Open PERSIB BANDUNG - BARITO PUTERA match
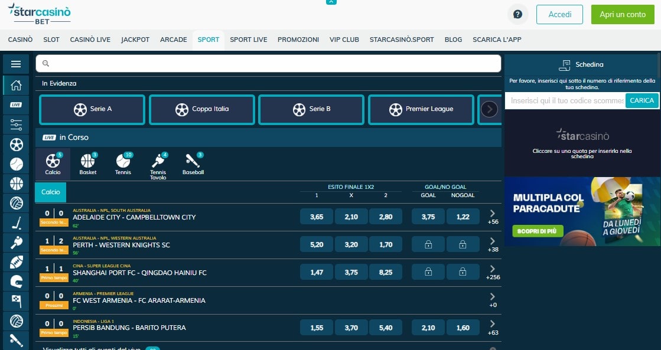This screenshot has height=350, width=661. [x=129, y=328]
